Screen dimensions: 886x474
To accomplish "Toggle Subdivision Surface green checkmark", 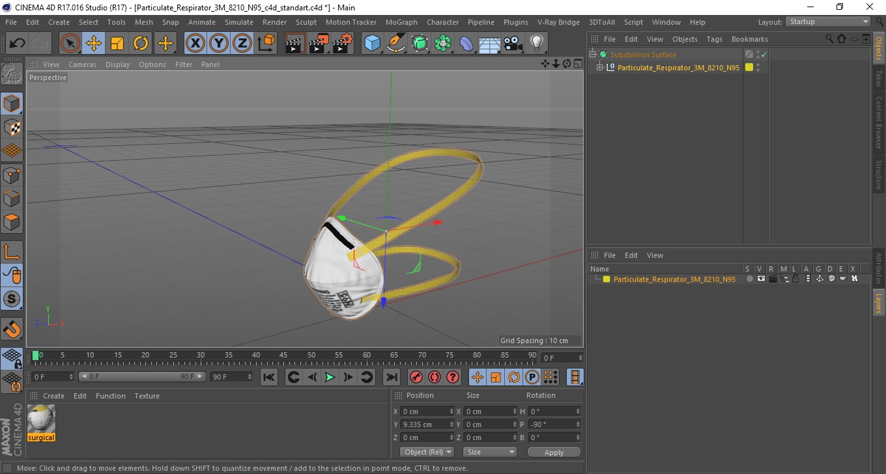I will (764, 55).
